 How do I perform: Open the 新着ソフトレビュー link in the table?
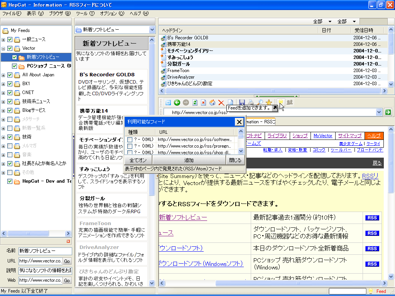183,217
